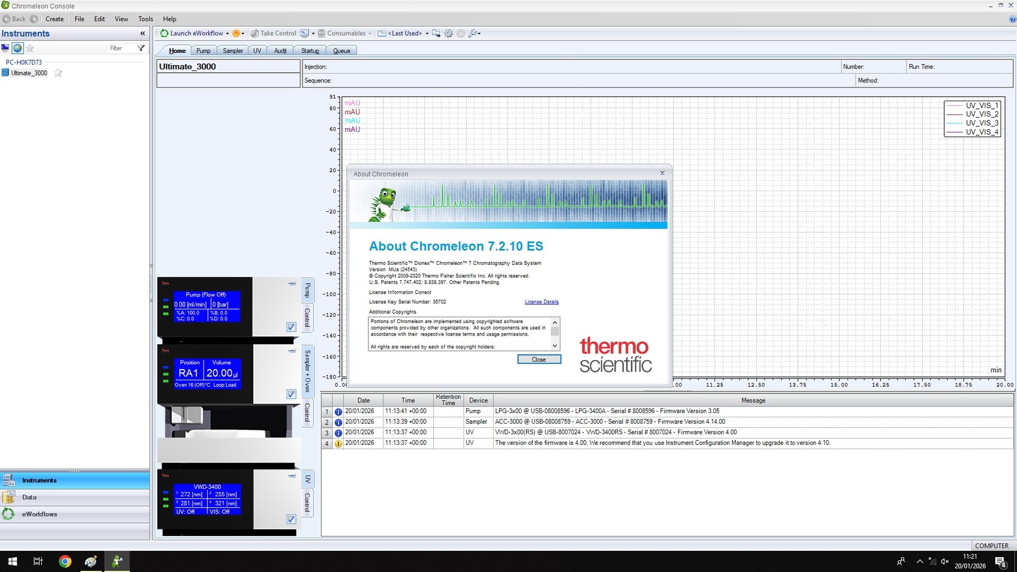Toggle the checkbox on the VWD-3400 detector panel
Screen dimensions: 1017x572
[x=291, y=519]
